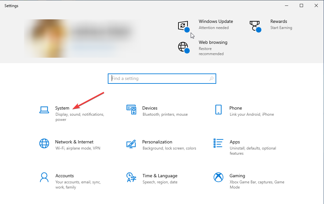
Task: Open the System settings heading
Action: (x=62, y=108)
